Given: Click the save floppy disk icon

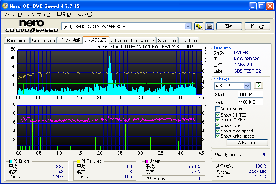Looking at the screenshot, I should [209, 27].
